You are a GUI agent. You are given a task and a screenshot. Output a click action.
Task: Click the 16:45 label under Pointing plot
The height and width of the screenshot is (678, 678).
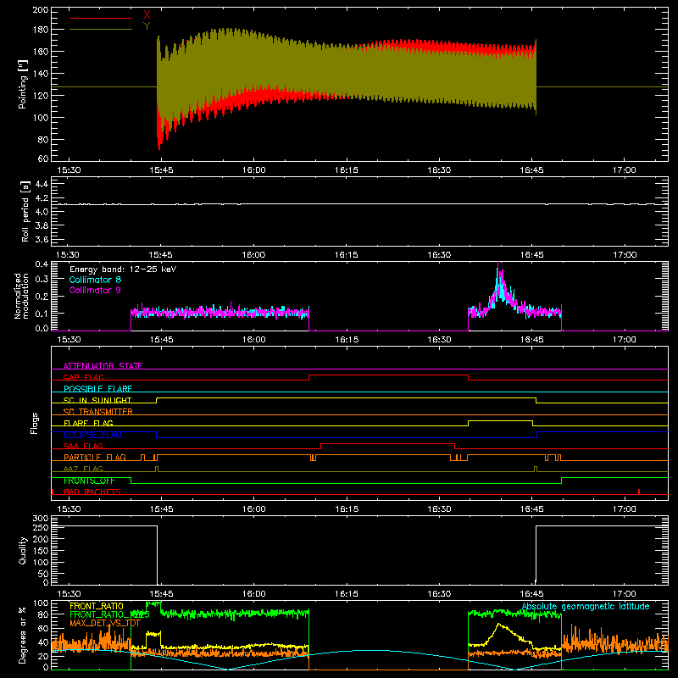click(x=532, y=170)
